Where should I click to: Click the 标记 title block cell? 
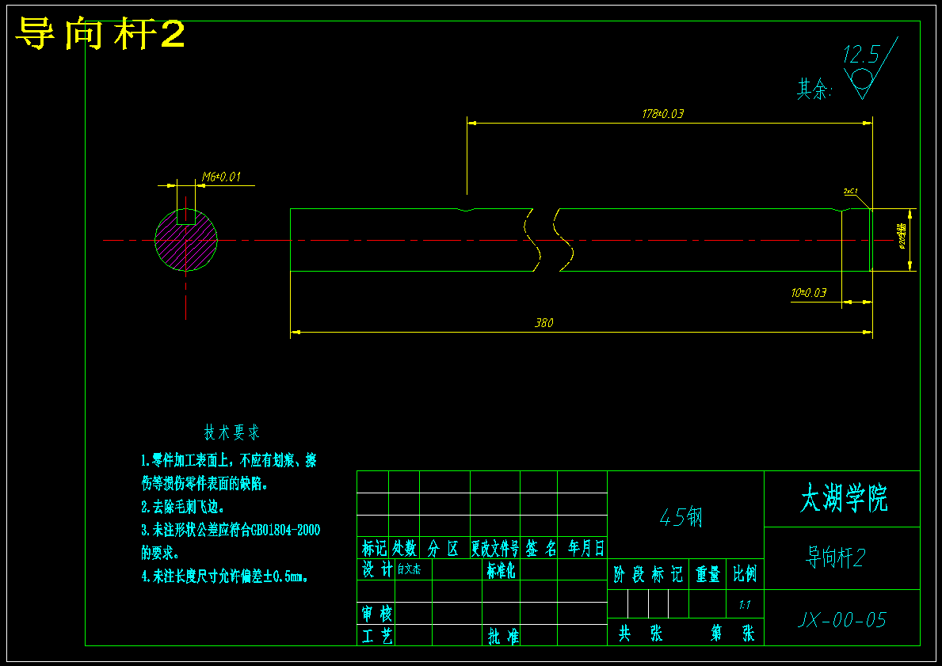click(x=374, y=548)
